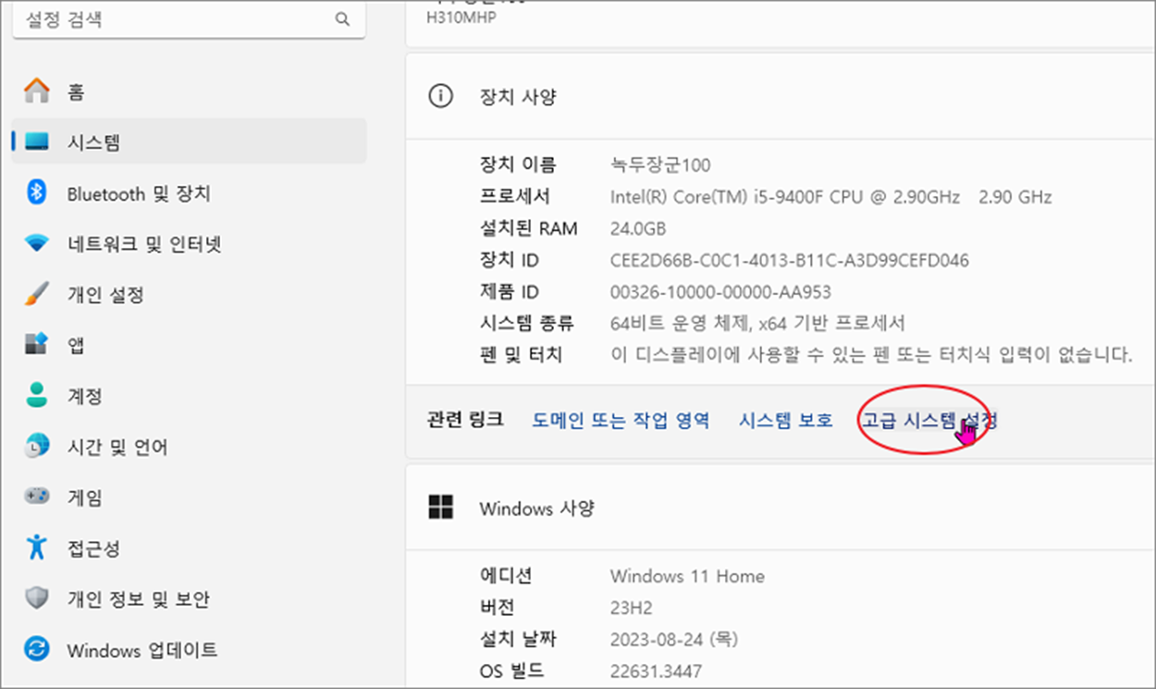The image size is (1156, 689).
Task: Click the Windows 사양 logo icon
Action: pos(440,507)
